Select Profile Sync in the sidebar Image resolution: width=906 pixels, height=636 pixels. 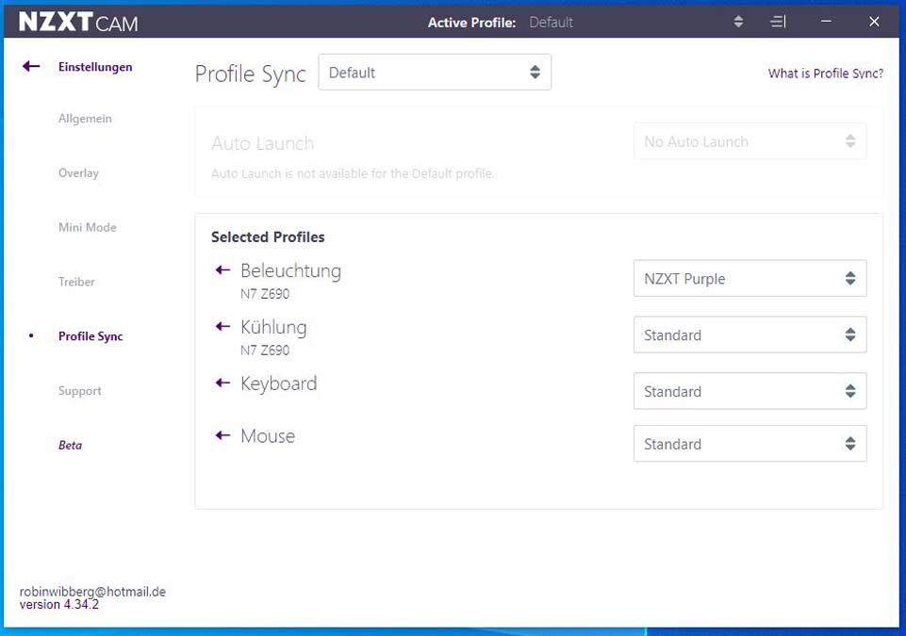coord(91,336)
